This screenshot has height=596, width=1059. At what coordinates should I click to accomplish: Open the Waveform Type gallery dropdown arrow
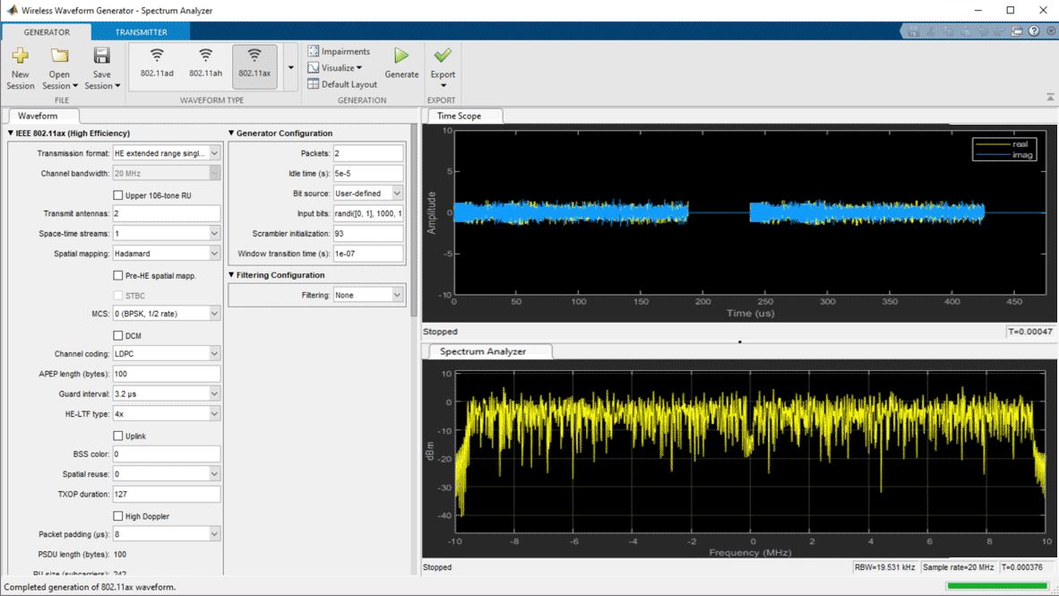click(x=290, y=68)
